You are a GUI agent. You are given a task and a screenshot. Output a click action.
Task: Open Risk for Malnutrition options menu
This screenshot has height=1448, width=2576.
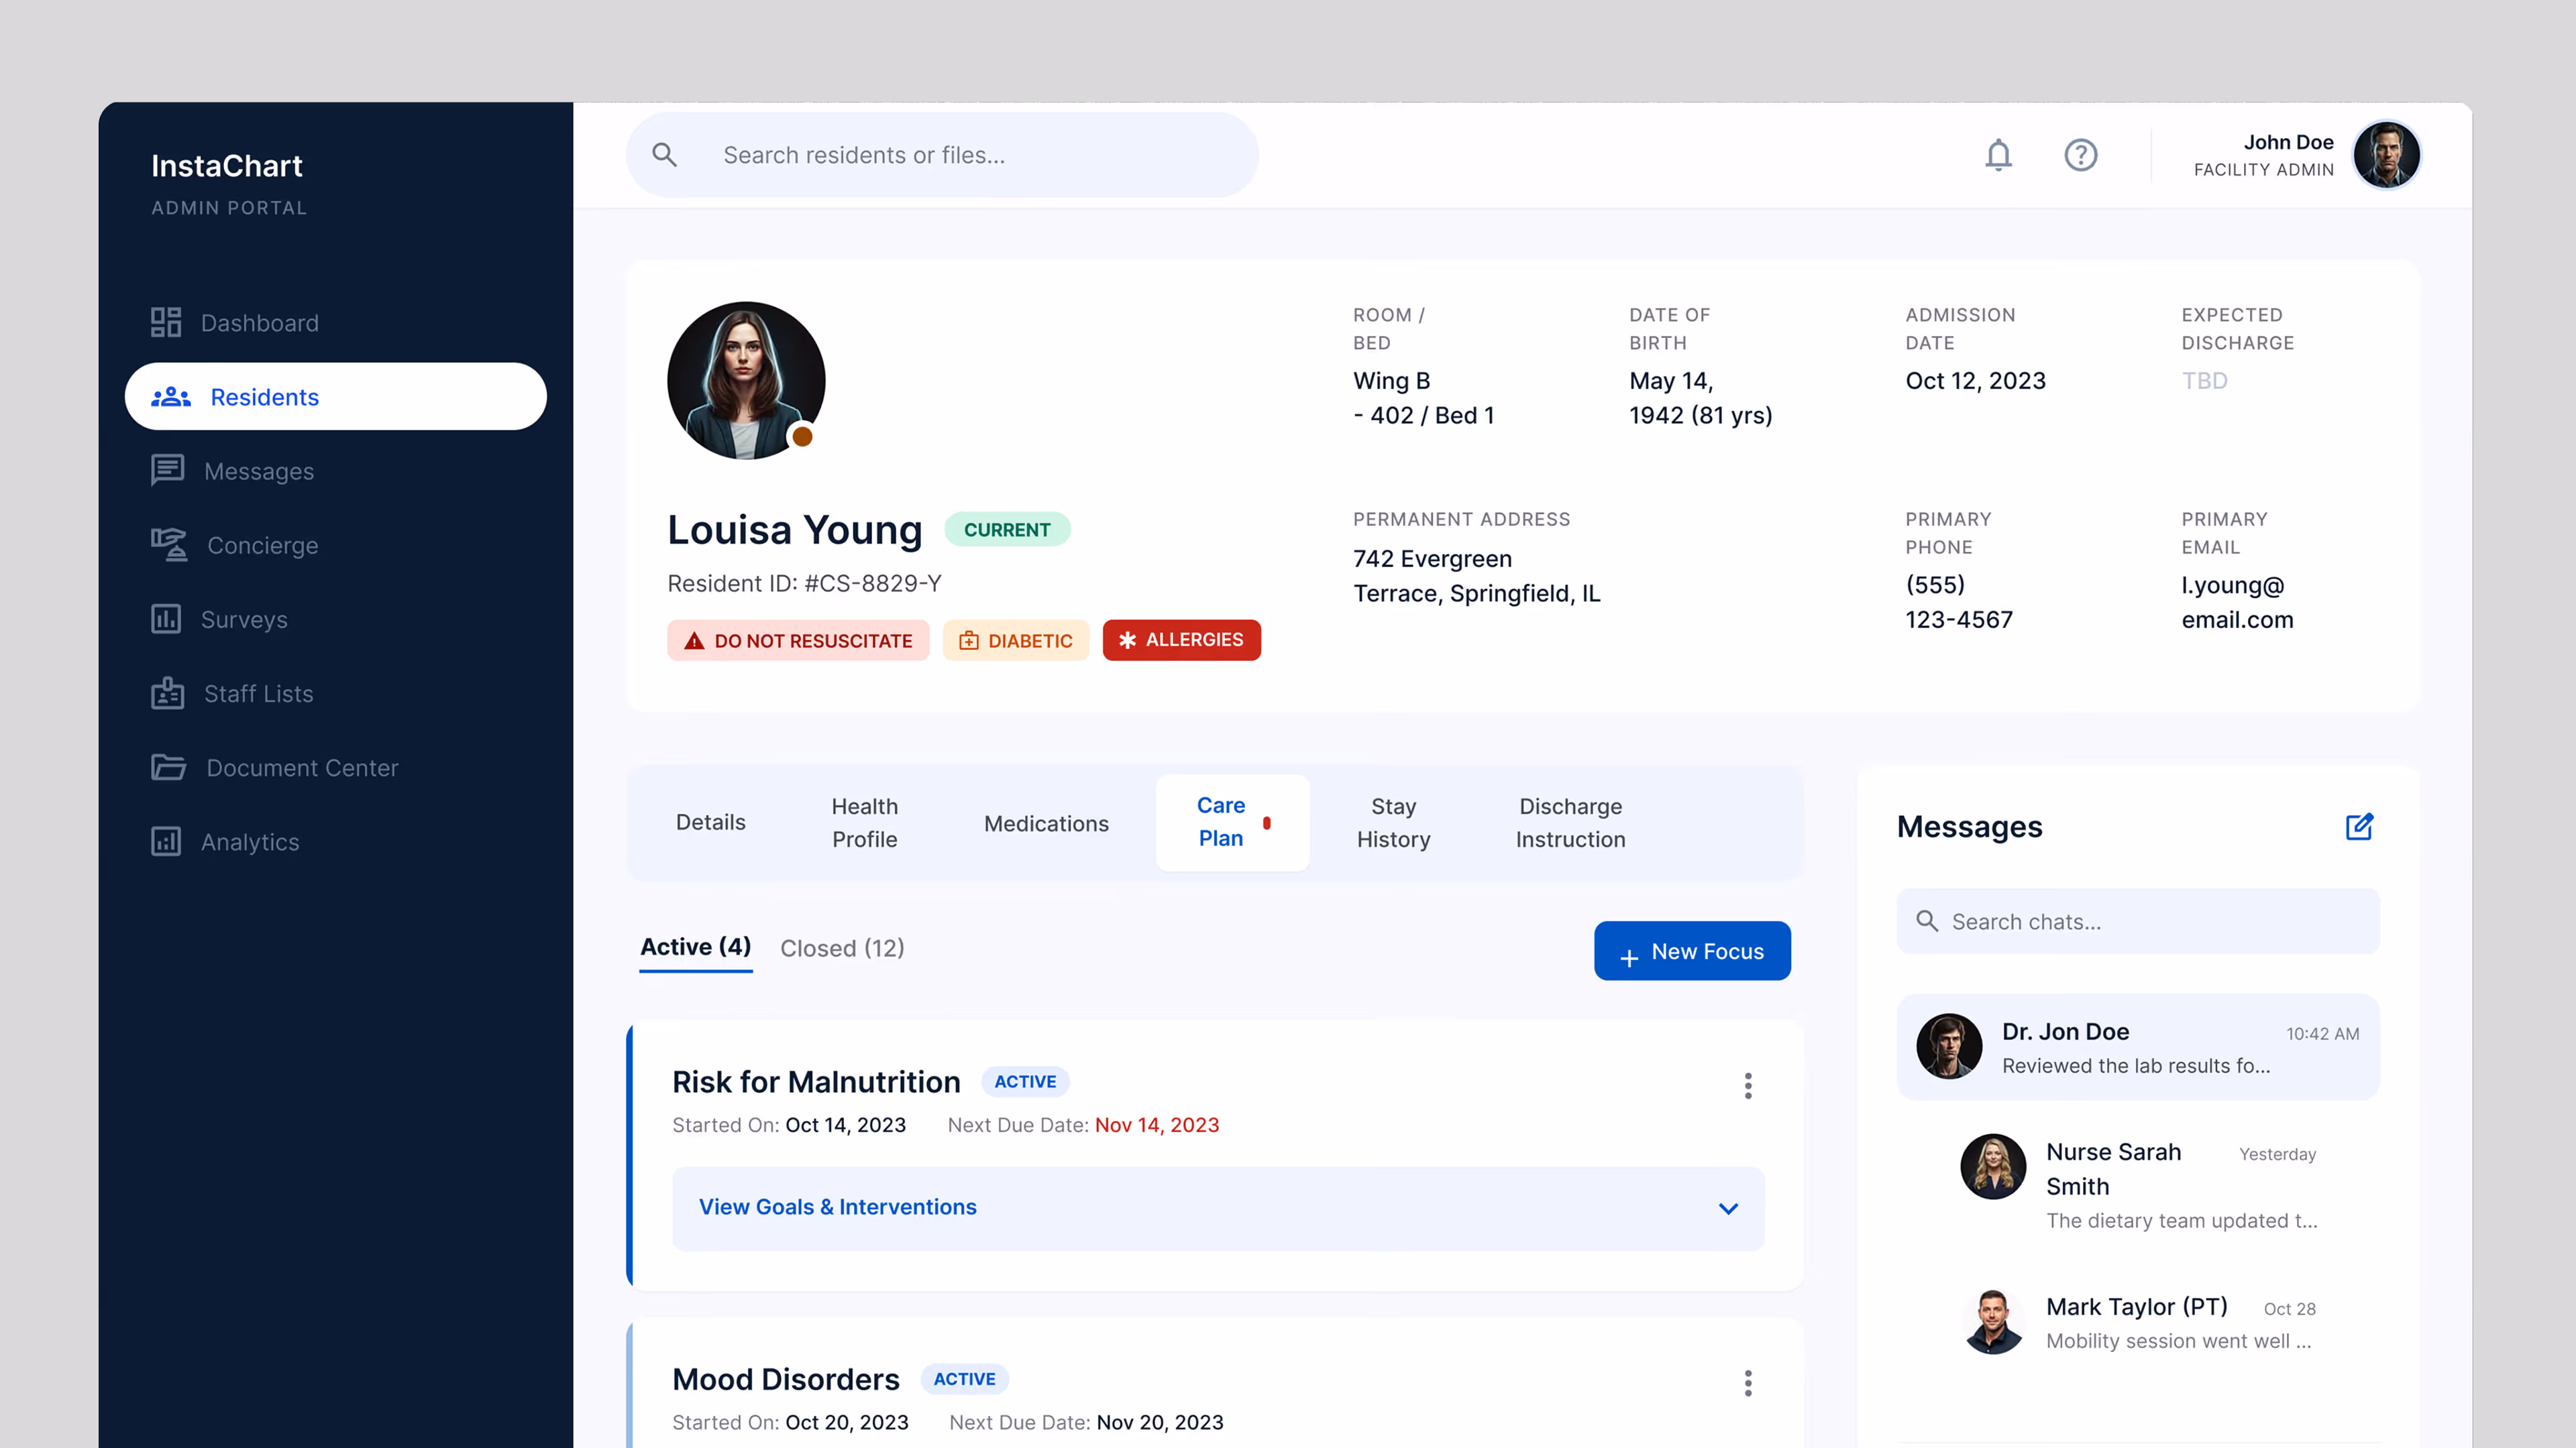tap(1748, 1086)
